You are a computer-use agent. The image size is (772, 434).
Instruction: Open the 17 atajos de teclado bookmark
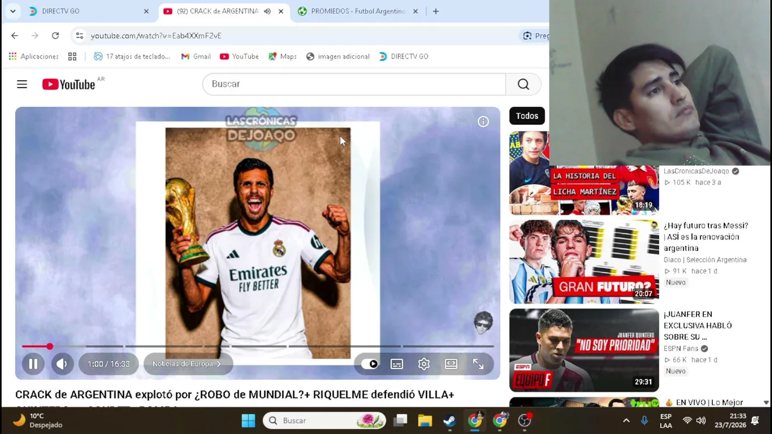(x=131, y=57)
